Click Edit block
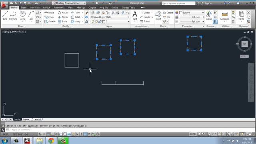This screenshot has width=256, height=144. pos(167,17)
